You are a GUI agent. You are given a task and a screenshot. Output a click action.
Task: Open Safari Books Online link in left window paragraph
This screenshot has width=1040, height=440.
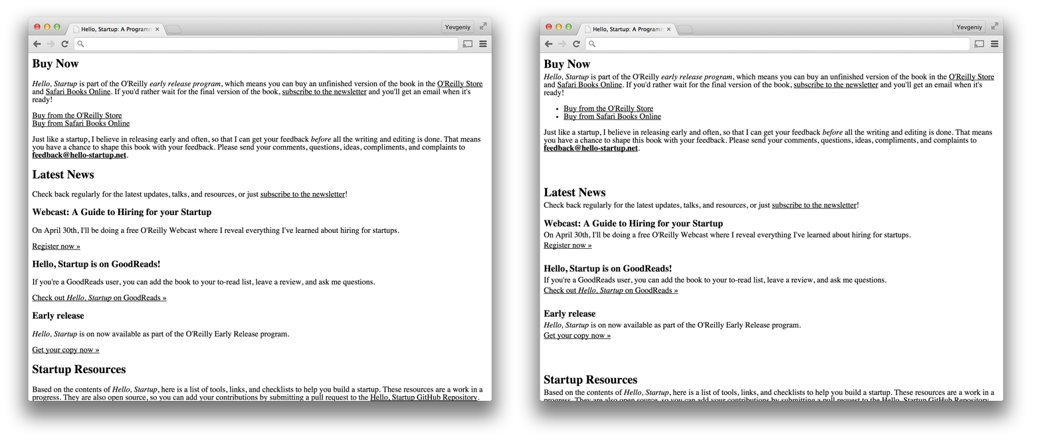78,92
